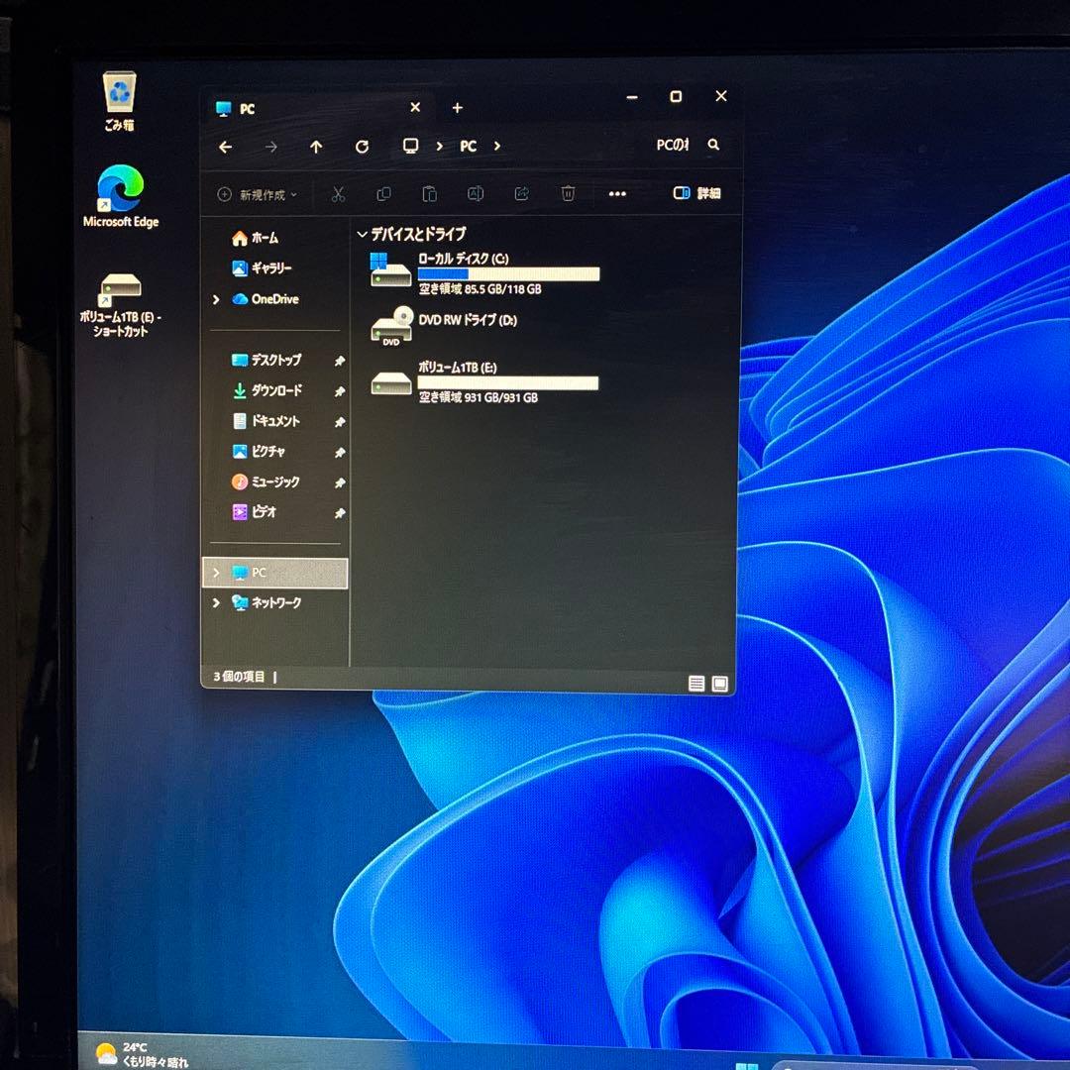This screenshot has width=1070, height=1070.
Task: Click the Delete trash icon
Action: 567,194
